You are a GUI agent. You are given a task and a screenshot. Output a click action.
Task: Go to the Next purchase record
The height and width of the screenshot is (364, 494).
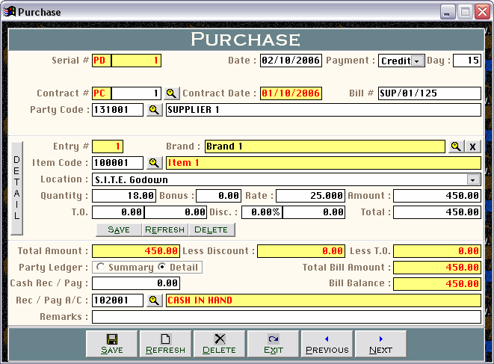381,344
